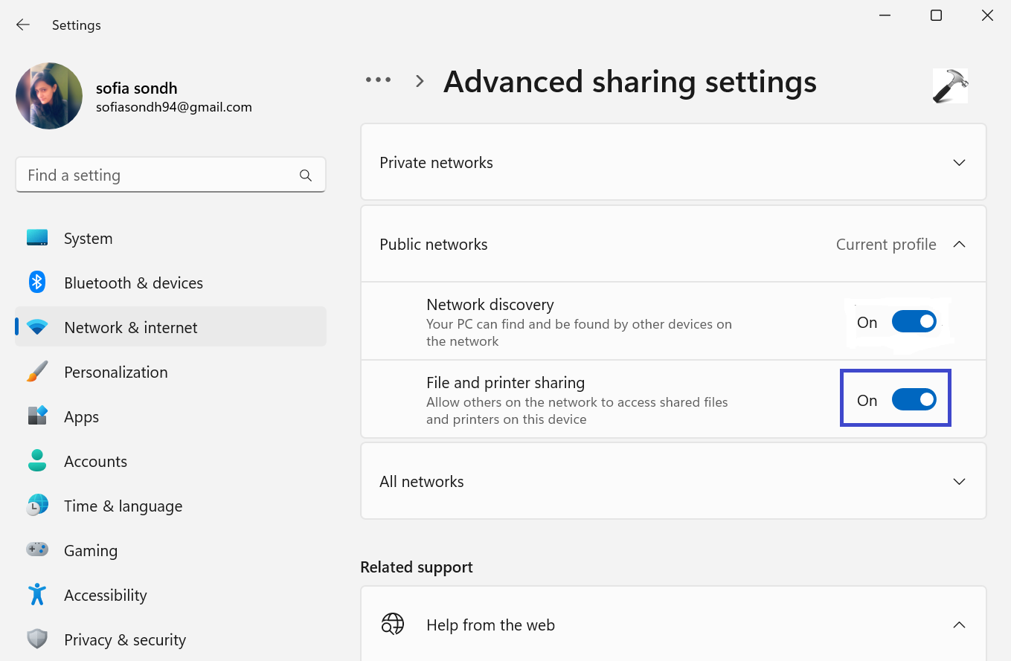Click the Privacy & security shield icon

[x=37, y=639]
